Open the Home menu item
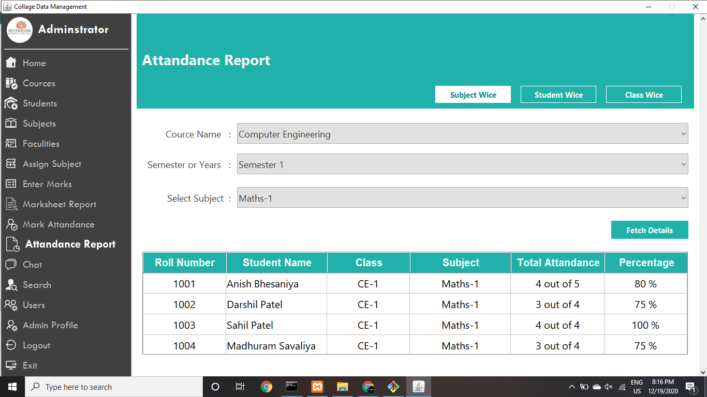Viewport: 707px width, 397px height. (x=34, y=63)
